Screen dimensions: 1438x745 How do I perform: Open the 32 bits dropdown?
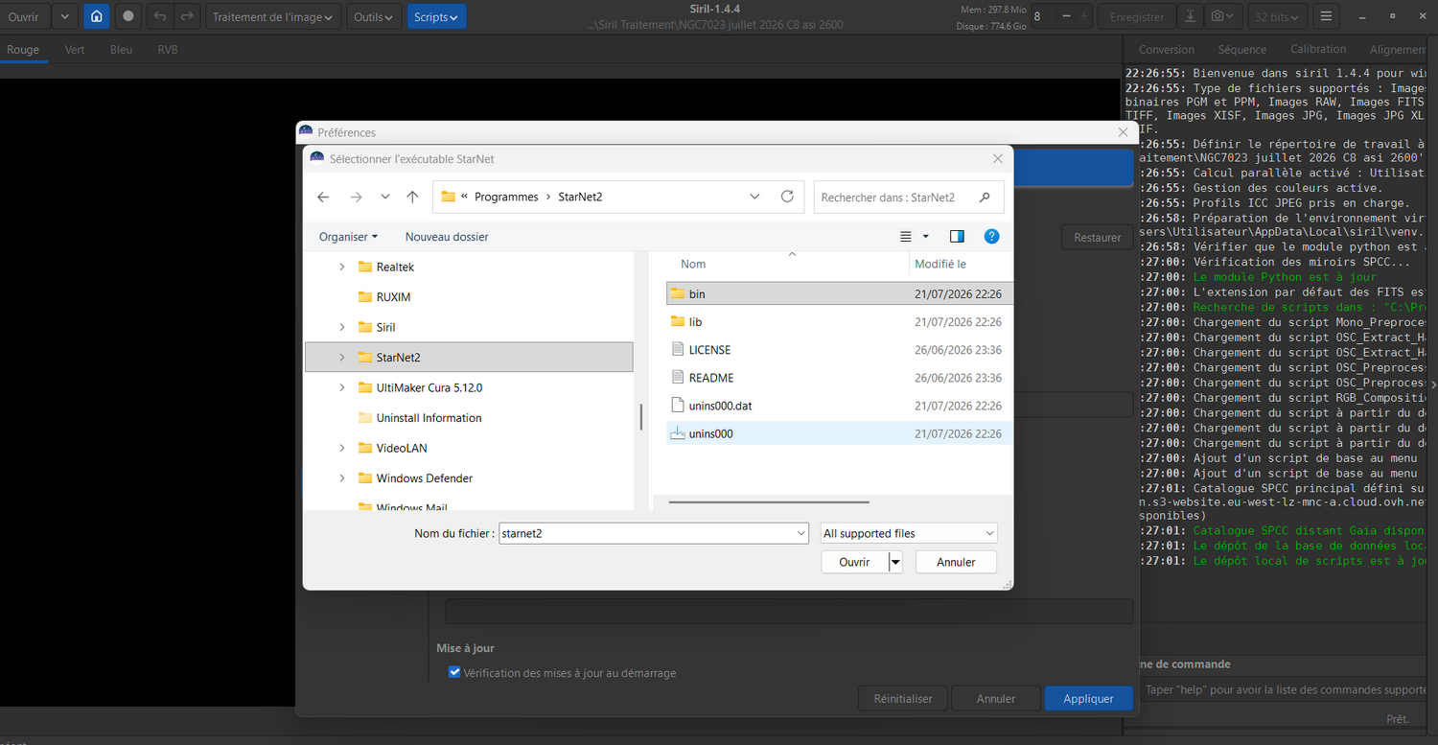point(1278,16)
